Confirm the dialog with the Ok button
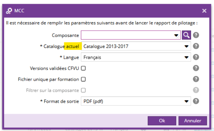 pos(162,120)
